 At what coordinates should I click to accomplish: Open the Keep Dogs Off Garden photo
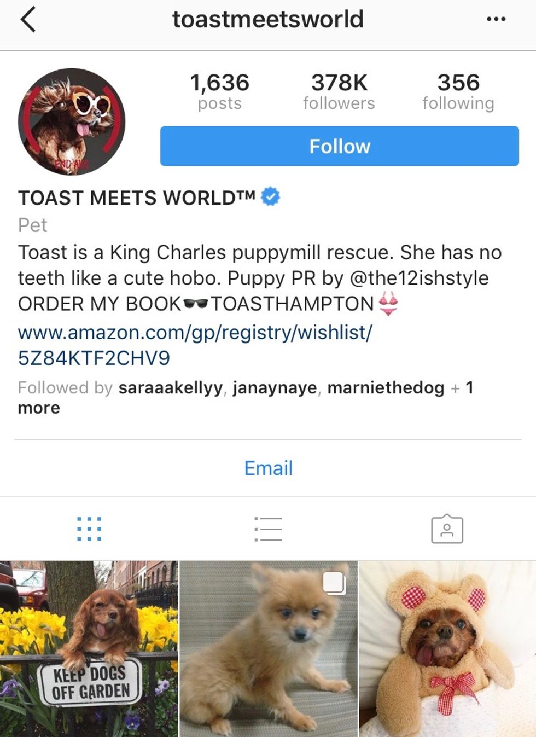point(89,649)
